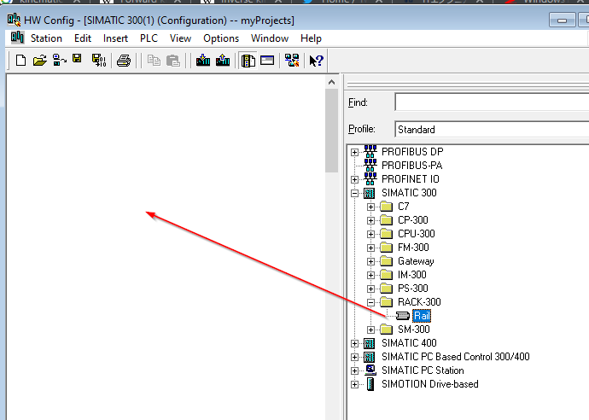Expand the PS-300 folder

370,289
